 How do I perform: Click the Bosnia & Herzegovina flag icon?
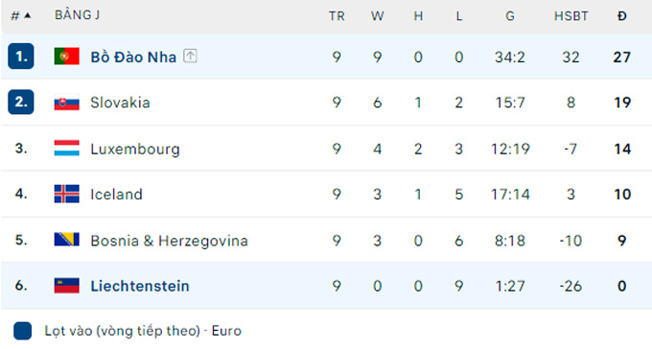[x=66, y=240]
